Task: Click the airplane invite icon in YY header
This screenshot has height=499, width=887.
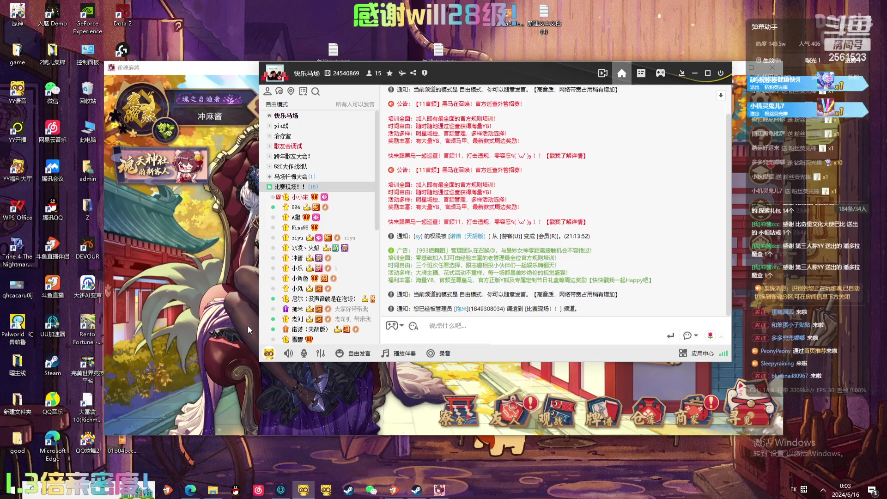Action: (x=402, y=73)
